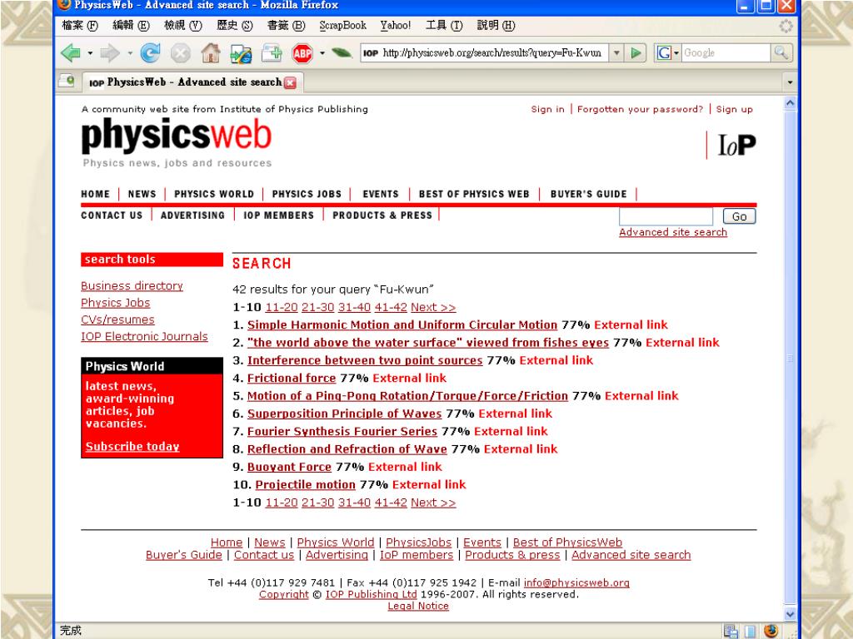The width and height of the screenshot is (853, 639).
Task: Click the Advanced site search link under search box
Action: [x=673, y=232]
